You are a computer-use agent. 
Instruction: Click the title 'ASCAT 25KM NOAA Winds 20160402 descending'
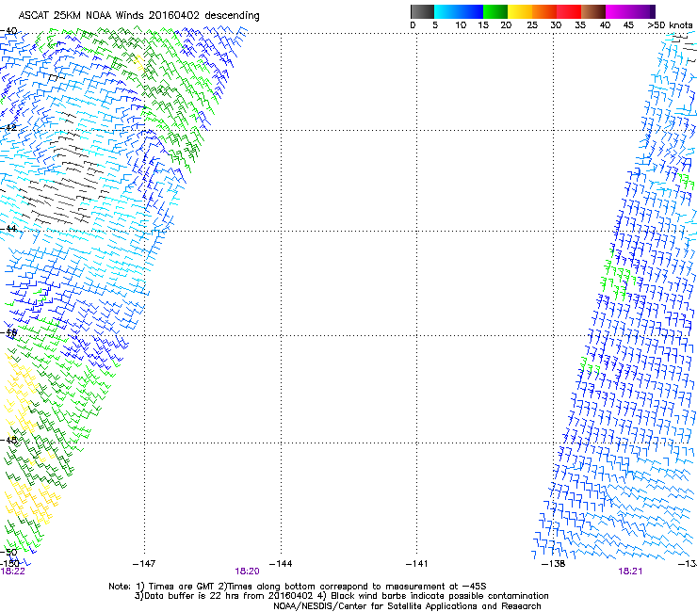tap(138, 16)
